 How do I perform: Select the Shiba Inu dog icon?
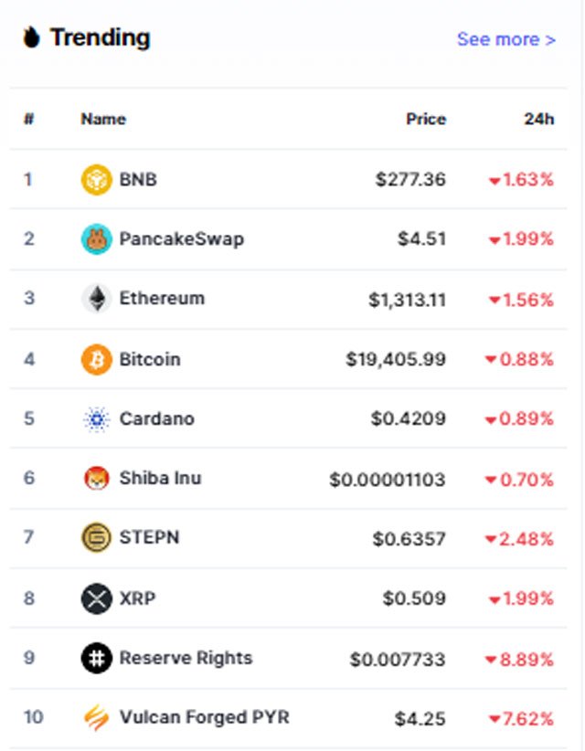click(96, 478)
